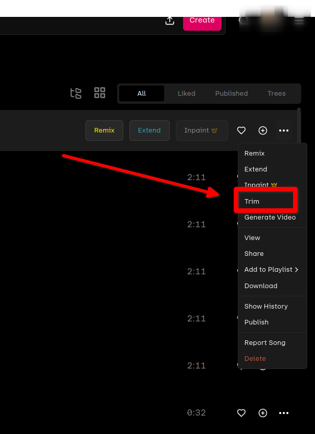The width and height of the screenshot is (315, 434).
Task: Choose Inpaint in the context menu
Action: coord(273,185)
